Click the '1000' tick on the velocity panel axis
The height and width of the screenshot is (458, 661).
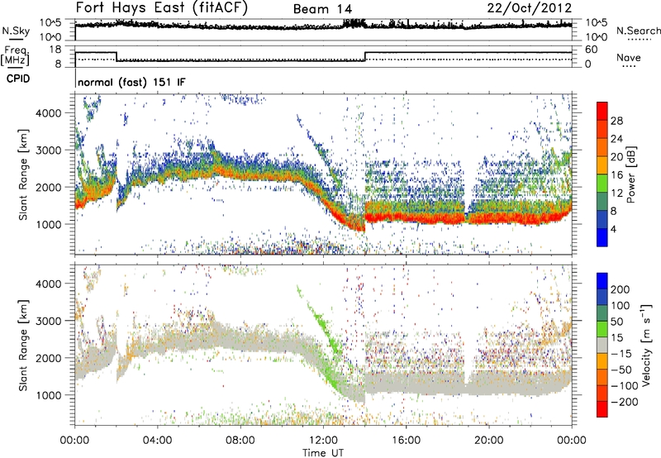point(48,395)
